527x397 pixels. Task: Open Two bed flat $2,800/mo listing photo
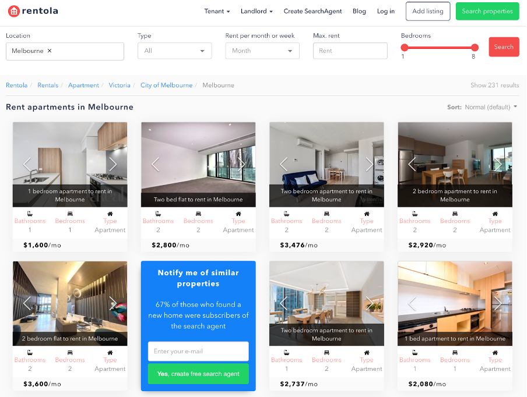tap(198, 164)
